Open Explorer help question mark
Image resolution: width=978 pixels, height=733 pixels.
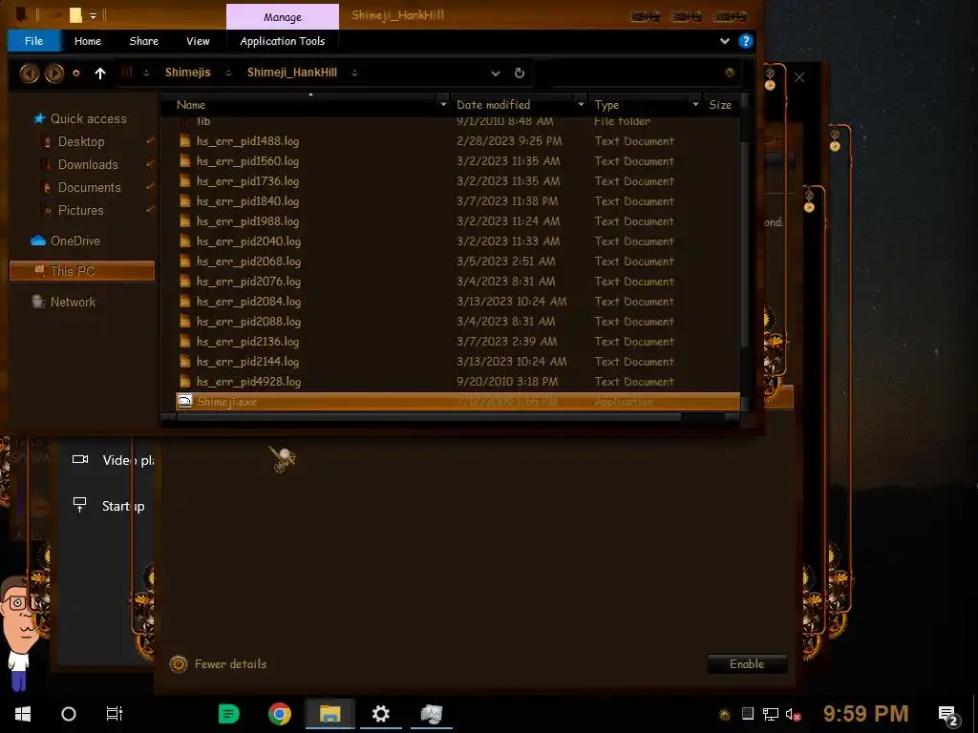[x=745, y=41]
